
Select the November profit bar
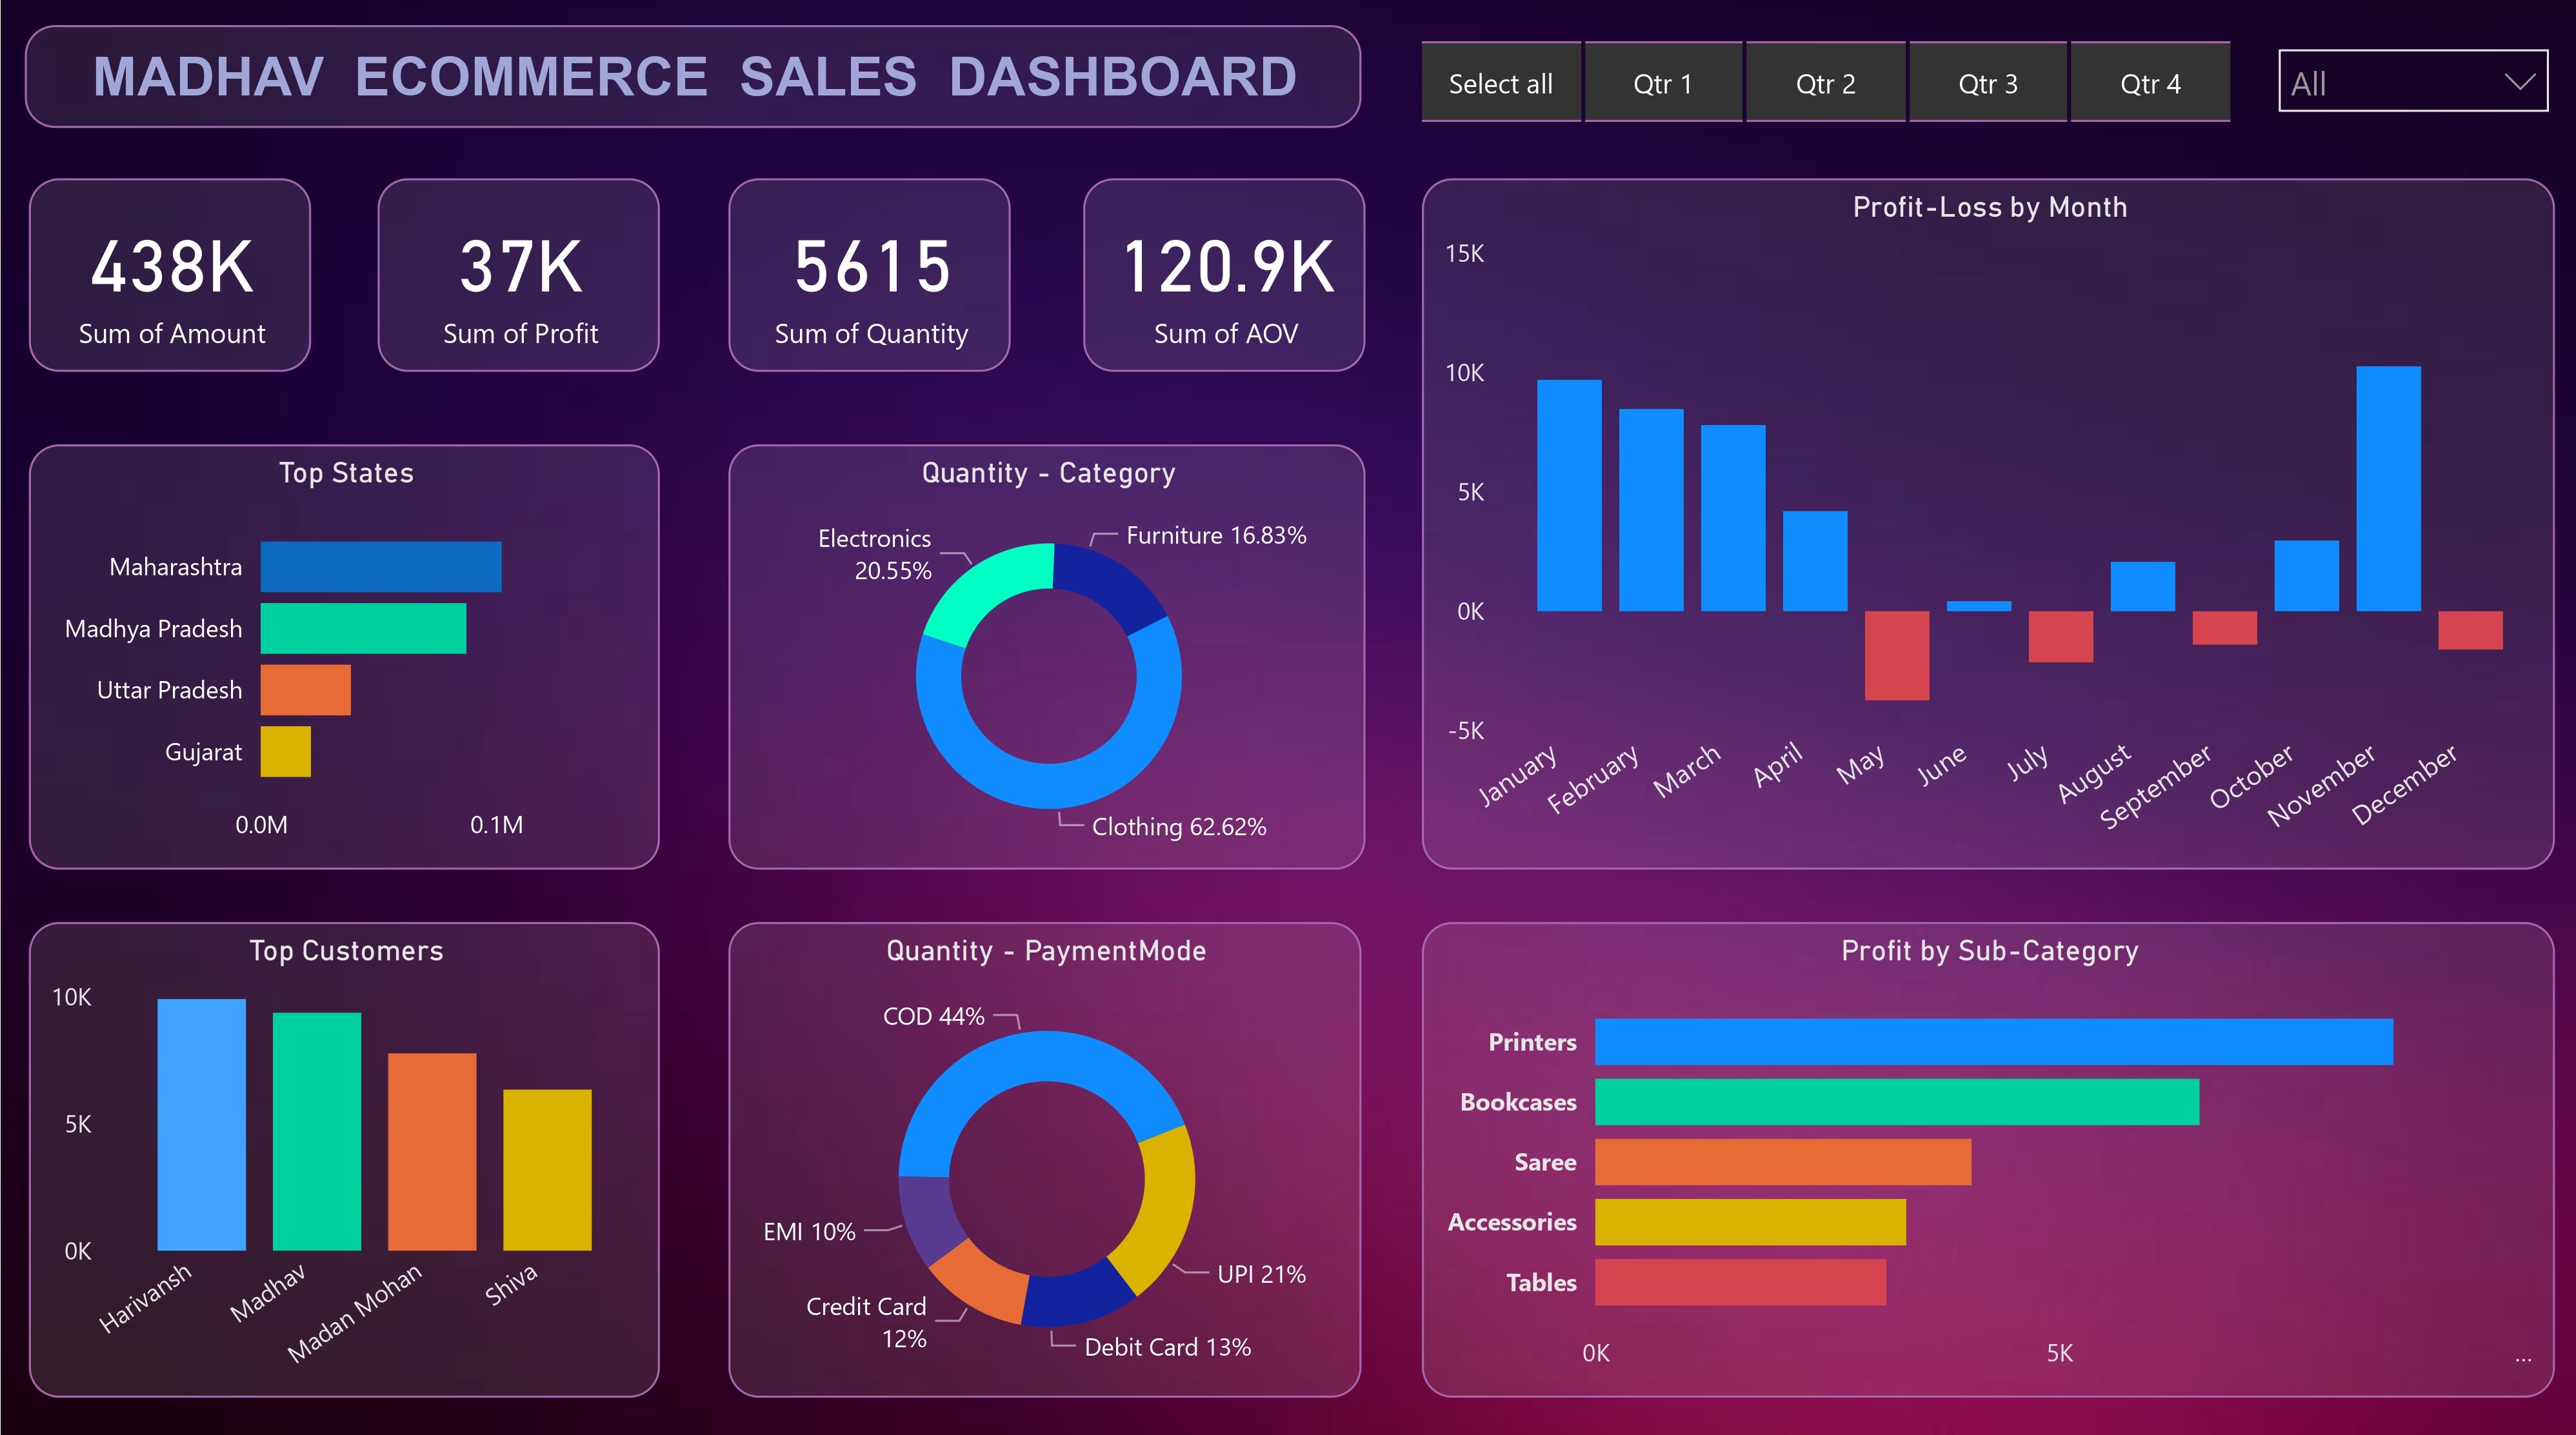click(x=2388, y=490)
